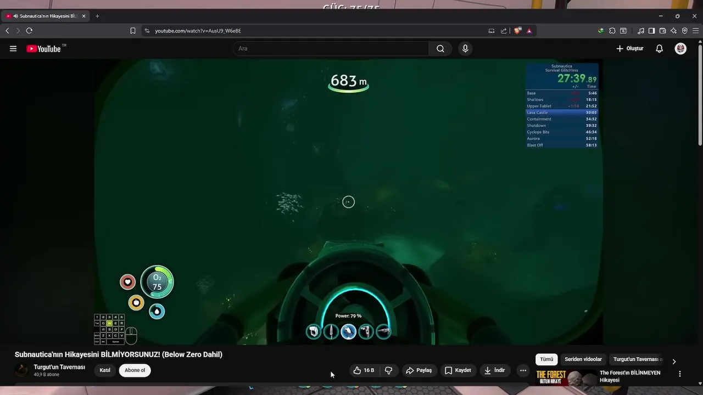Click the İndir download button
703x395 pixels.
tap(495, 370)
